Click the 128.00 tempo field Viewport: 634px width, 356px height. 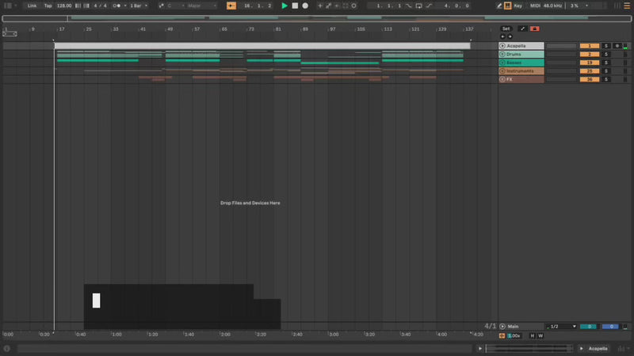tap(64, 6)
